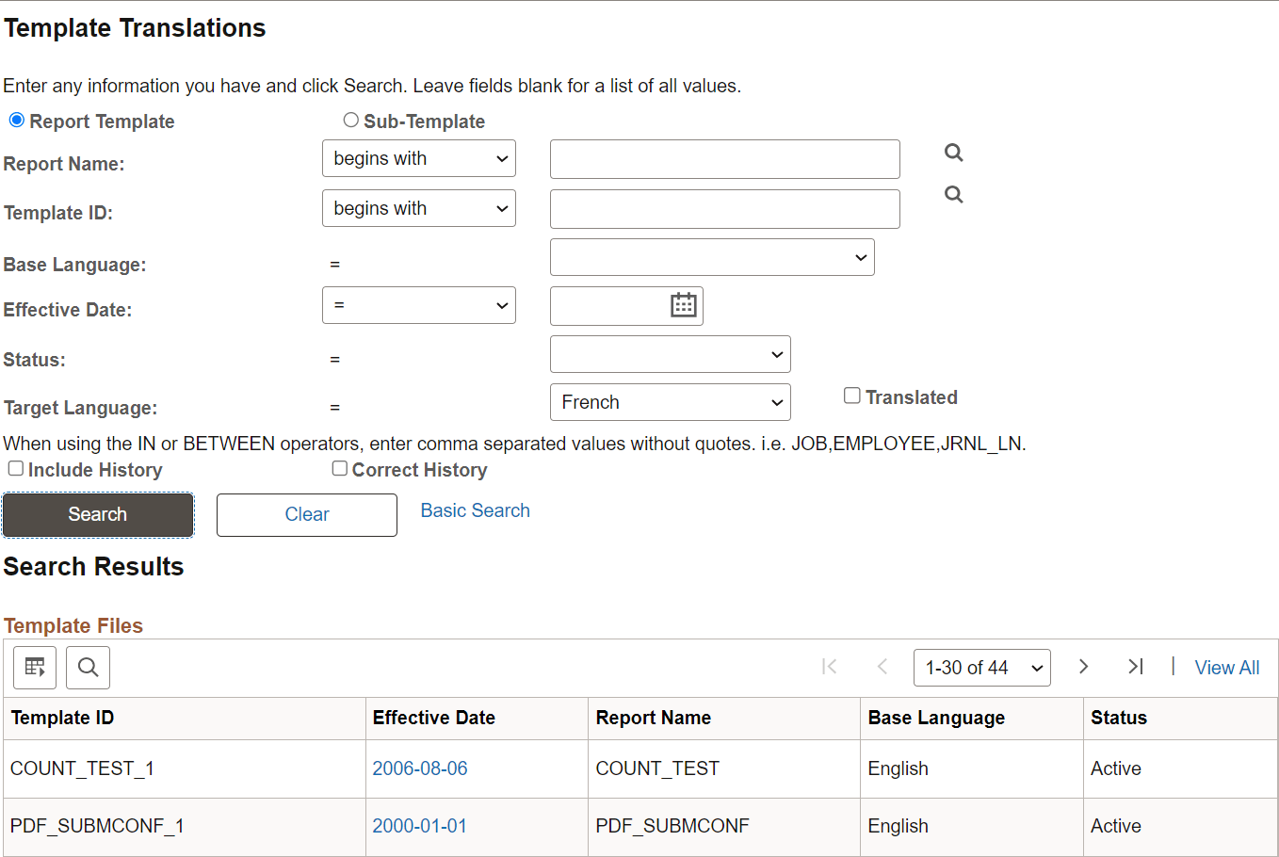This screenshot has width=1279, height=857.
Task: Open the grid personalization icon in Template Files
Action: pos(34,667)
